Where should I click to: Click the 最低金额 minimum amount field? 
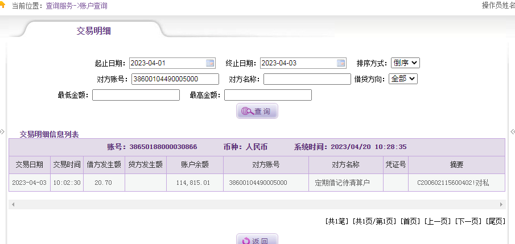[x=135, y=95]
